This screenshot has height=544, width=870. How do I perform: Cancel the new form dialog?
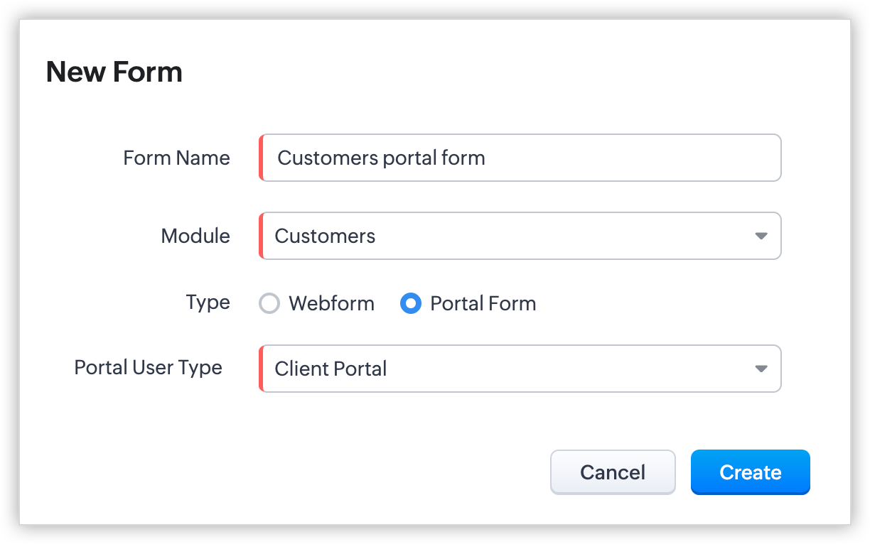click(612, 472)
